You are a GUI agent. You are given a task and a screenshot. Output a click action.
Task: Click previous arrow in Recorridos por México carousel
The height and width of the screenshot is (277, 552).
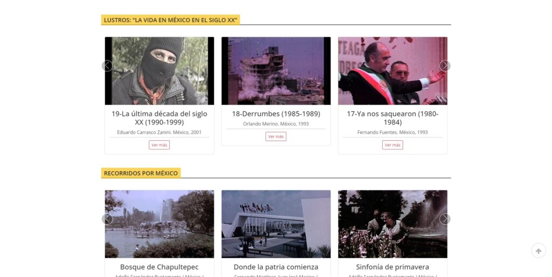point(107,219)
